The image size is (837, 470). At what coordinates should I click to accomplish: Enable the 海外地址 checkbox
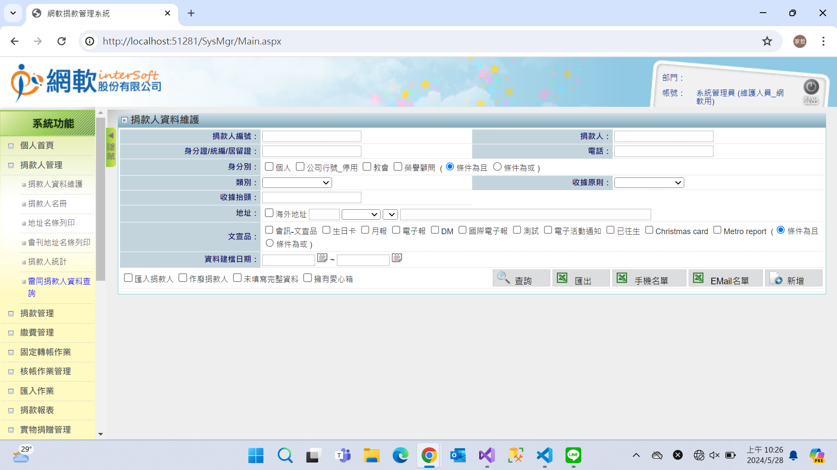pos(269,213)
